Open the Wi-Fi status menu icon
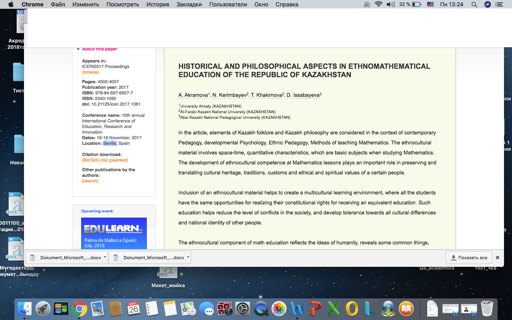 [378, 4]
